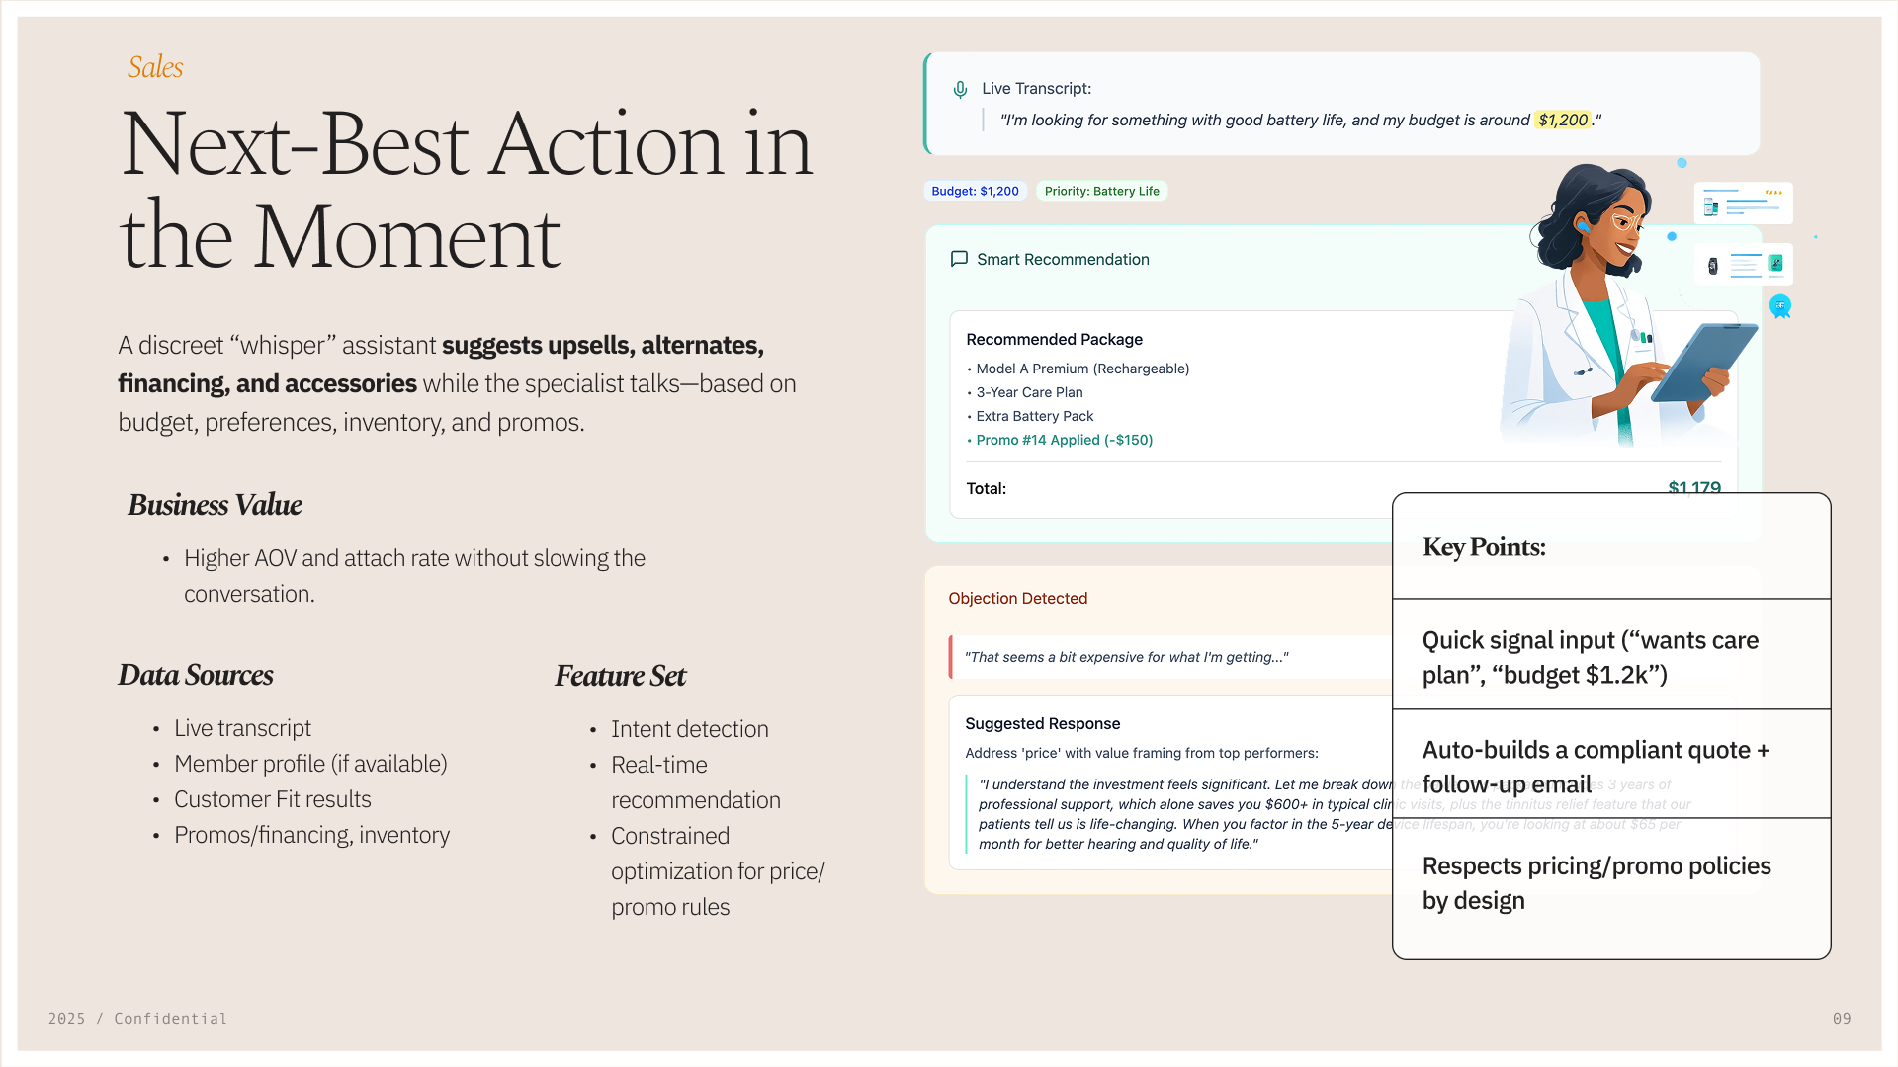Click the Objection Detected heading

click(1017, 598)
